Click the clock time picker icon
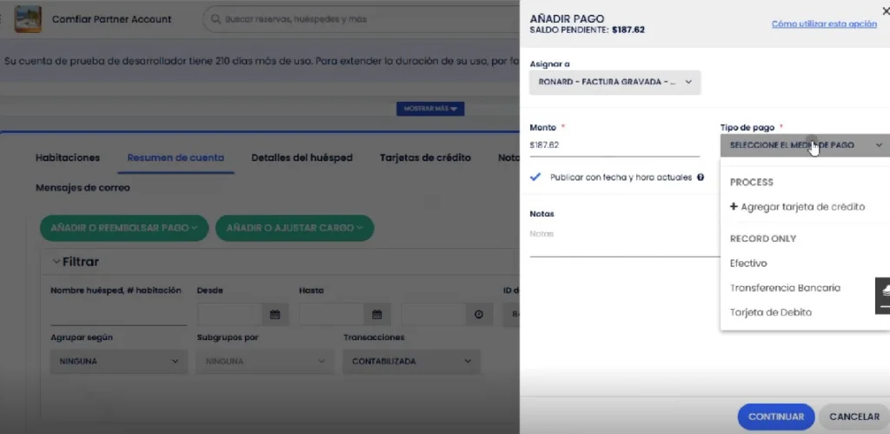The image size is (890, 434). 478,314
